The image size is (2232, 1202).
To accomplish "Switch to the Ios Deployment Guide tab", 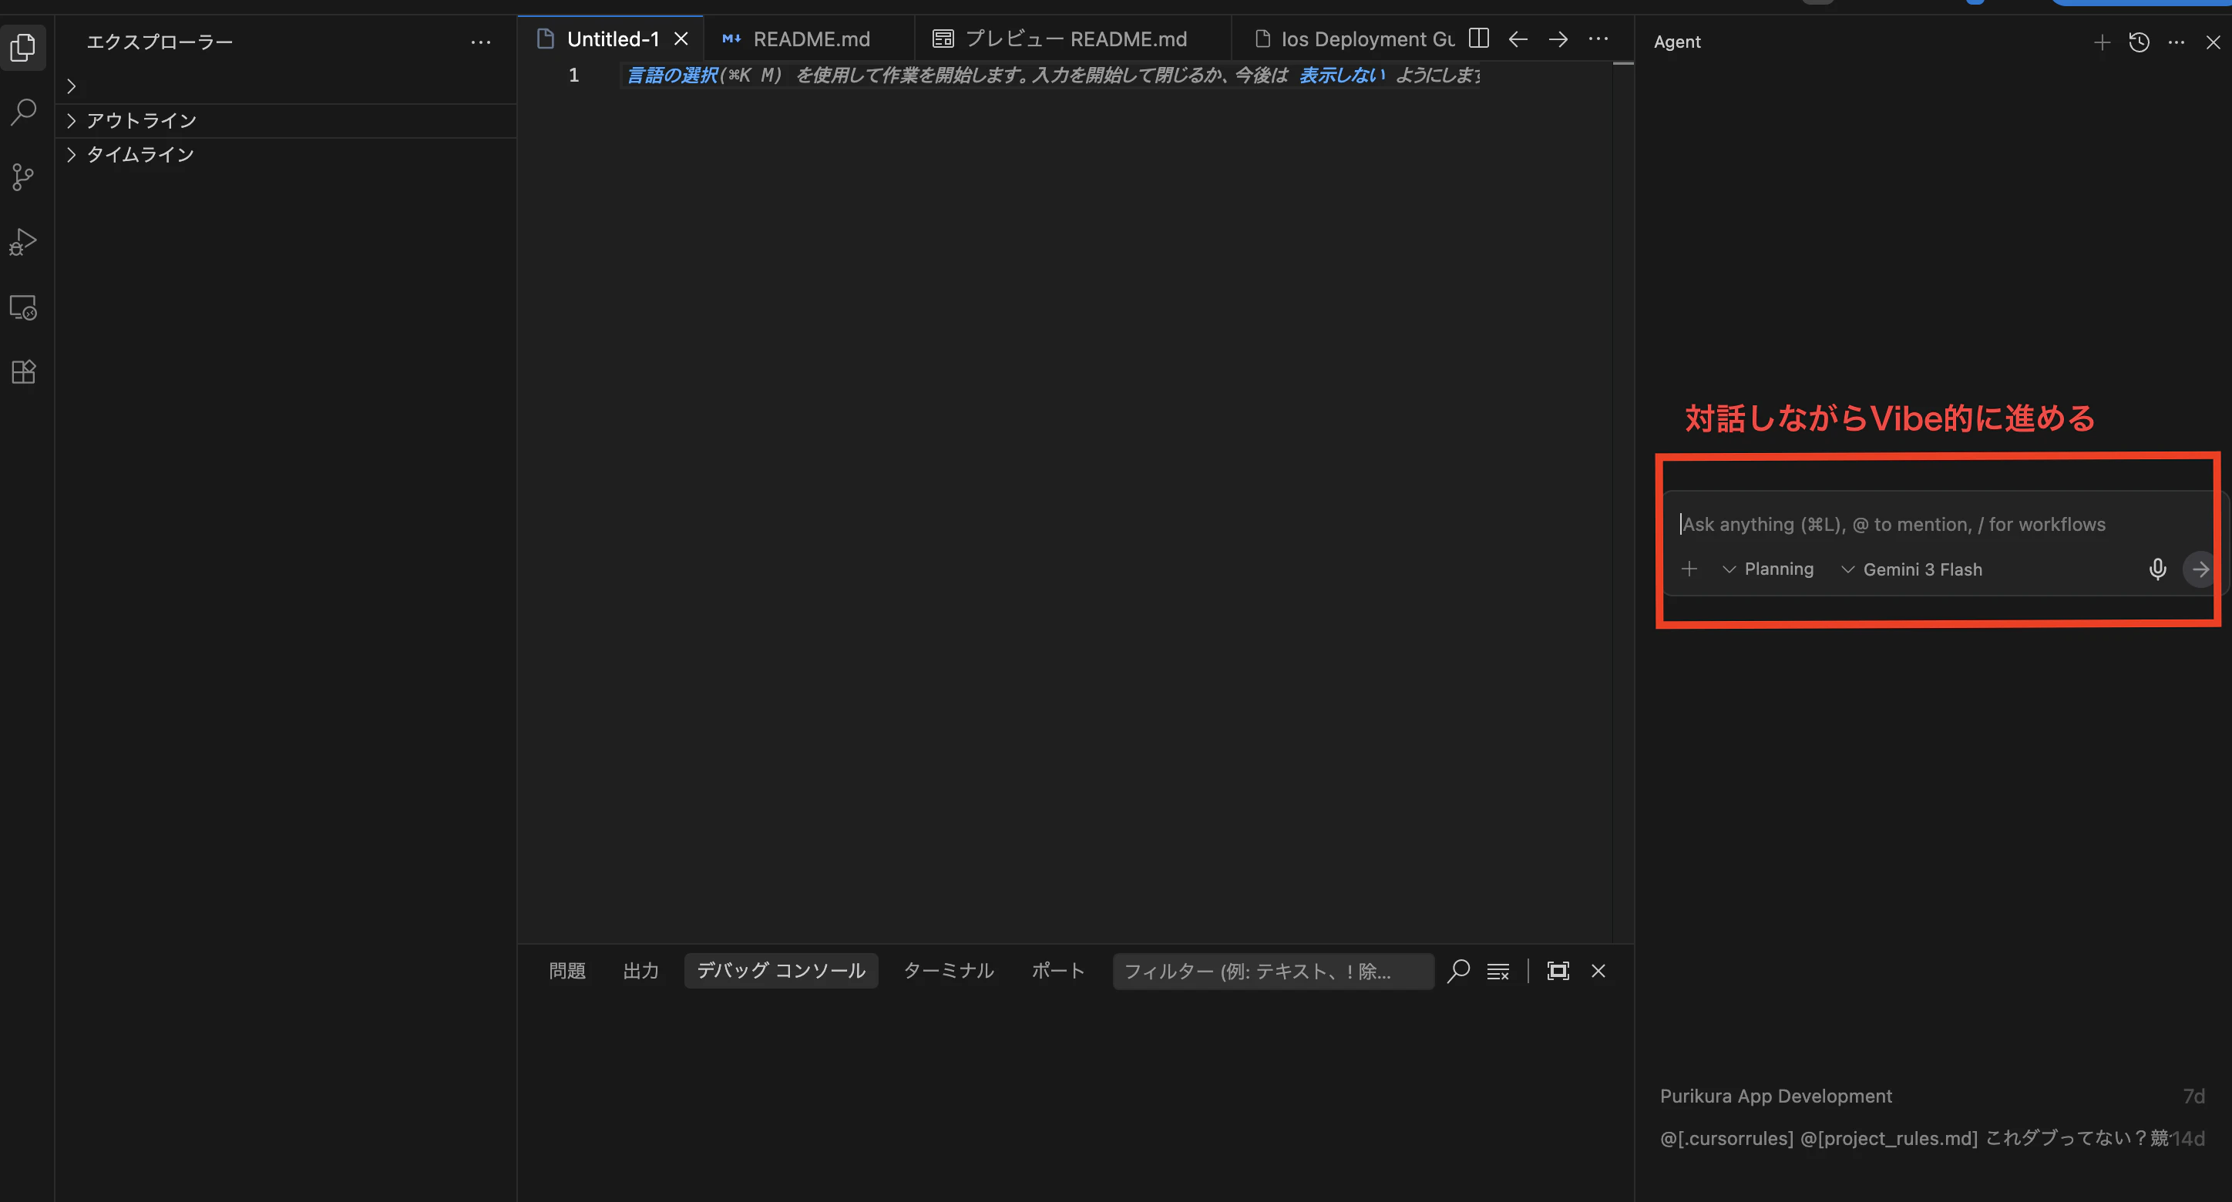I will pyautogui.click(x=1354, y=39).
